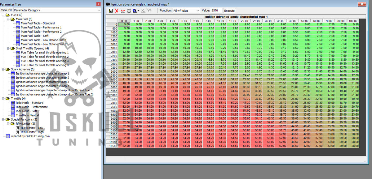Open the dropdown arrow beside the flask icon
The width and height of the screenshot is (372, 179).
tap(138, 11)
